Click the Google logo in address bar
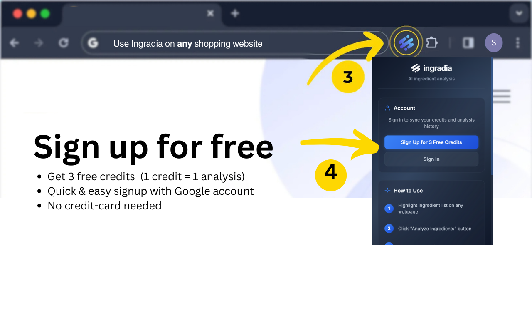532x333 pixels. point(93,43)
